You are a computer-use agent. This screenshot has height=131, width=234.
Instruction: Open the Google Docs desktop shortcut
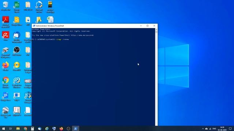tap(6, 96)
